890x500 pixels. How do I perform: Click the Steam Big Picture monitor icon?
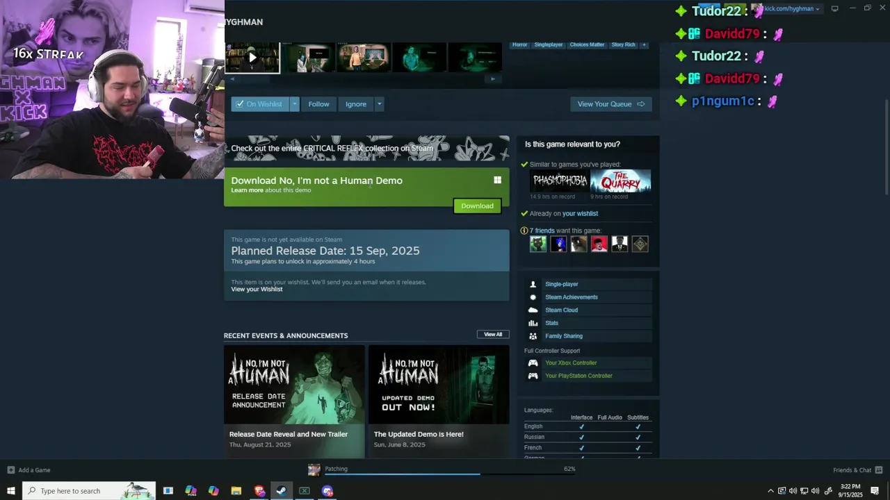(834, 8)
